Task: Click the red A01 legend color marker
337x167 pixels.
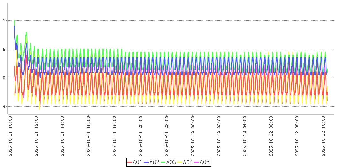Action: [x=130, y=162]
